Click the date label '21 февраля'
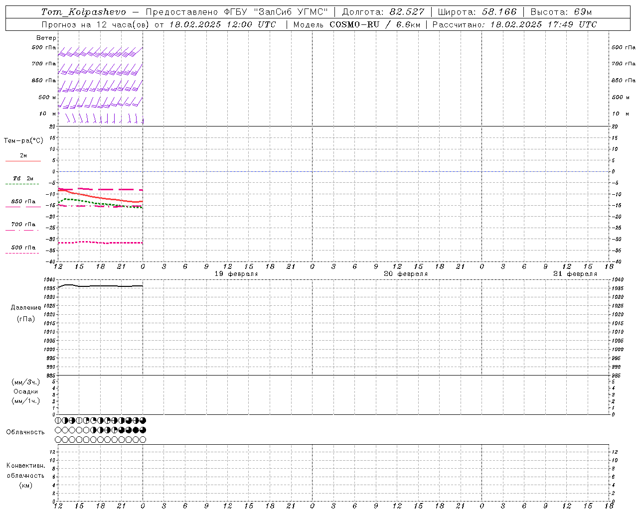The height and width of the screenshot is (510, 638). click(575, 274)
